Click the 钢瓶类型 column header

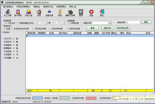(81, 33)
